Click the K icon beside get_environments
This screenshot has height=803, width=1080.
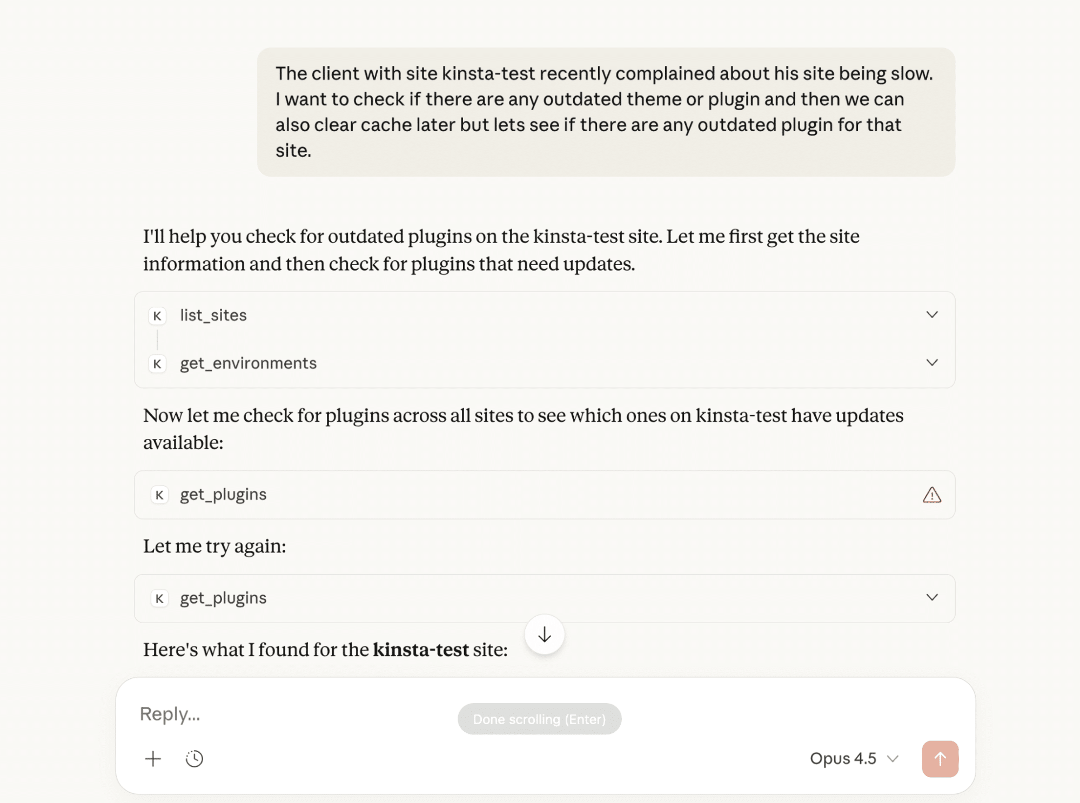pyautogui.click(x=157, y=363)
